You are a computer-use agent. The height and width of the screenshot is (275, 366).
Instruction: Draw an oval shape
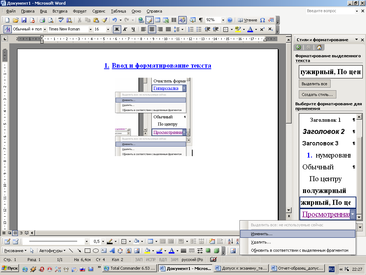tap(96, 251)
